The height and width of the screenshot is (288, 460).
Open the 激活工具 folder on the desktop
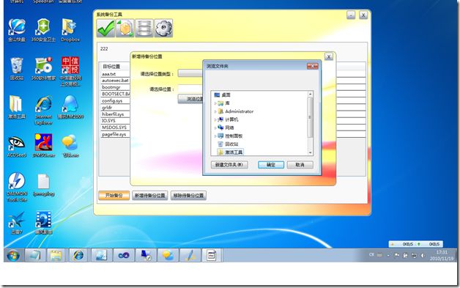click(x=16, y=107)
